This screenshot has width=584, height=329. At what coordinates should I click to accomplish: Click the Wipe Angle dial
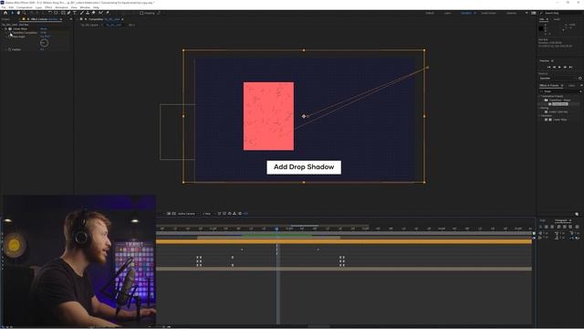tap(44, 43)
